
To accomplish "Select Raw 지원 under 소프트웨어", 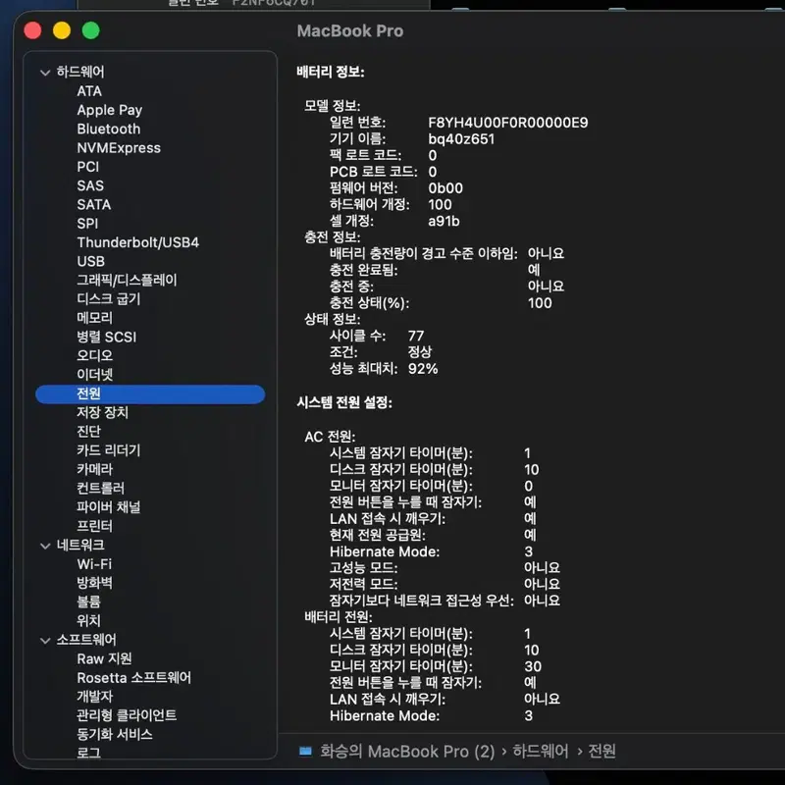I will coord(104,658).
